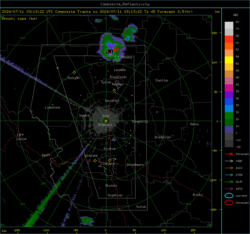Click the Cochrane town label

[x=91, y=156]
